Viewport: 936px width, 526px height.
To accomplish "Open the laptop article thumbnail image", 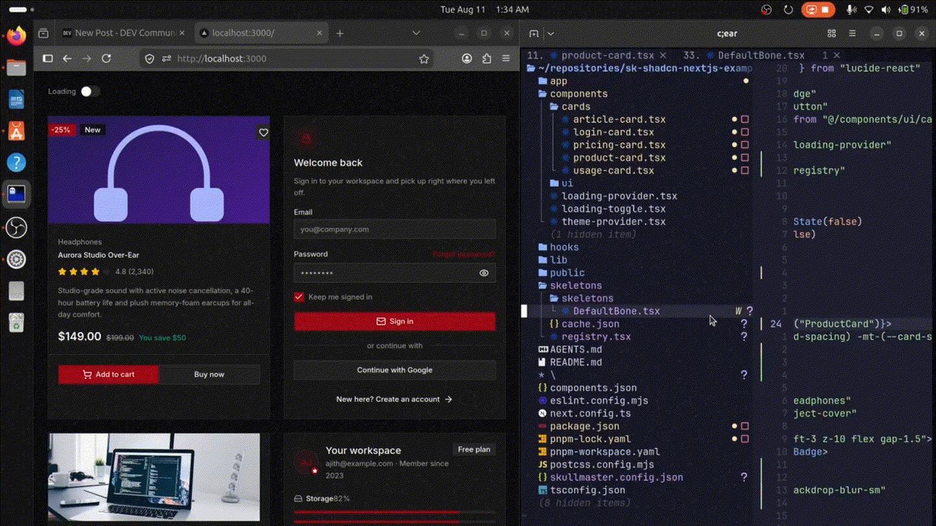I will tap(154, 477).
